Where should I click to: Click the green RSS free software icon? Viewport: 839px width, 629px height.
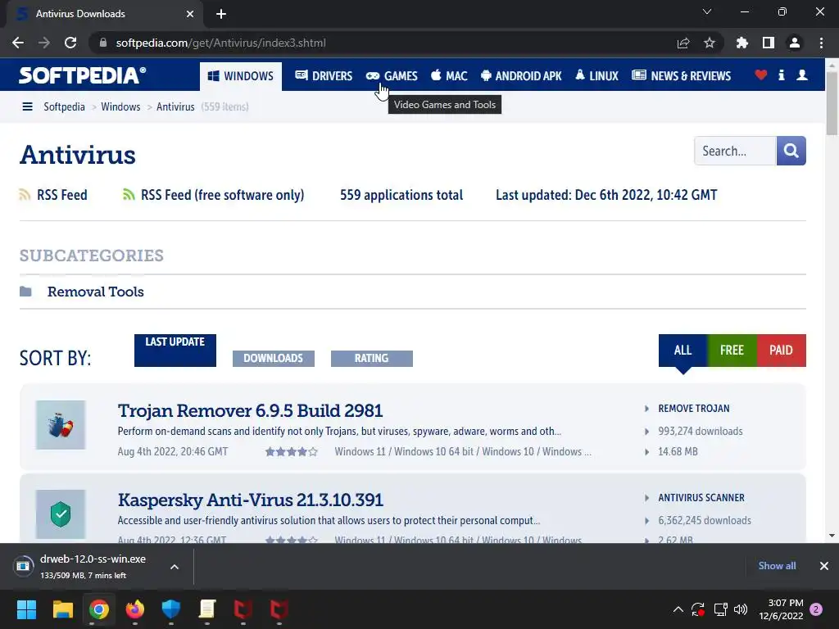(129, 195)
